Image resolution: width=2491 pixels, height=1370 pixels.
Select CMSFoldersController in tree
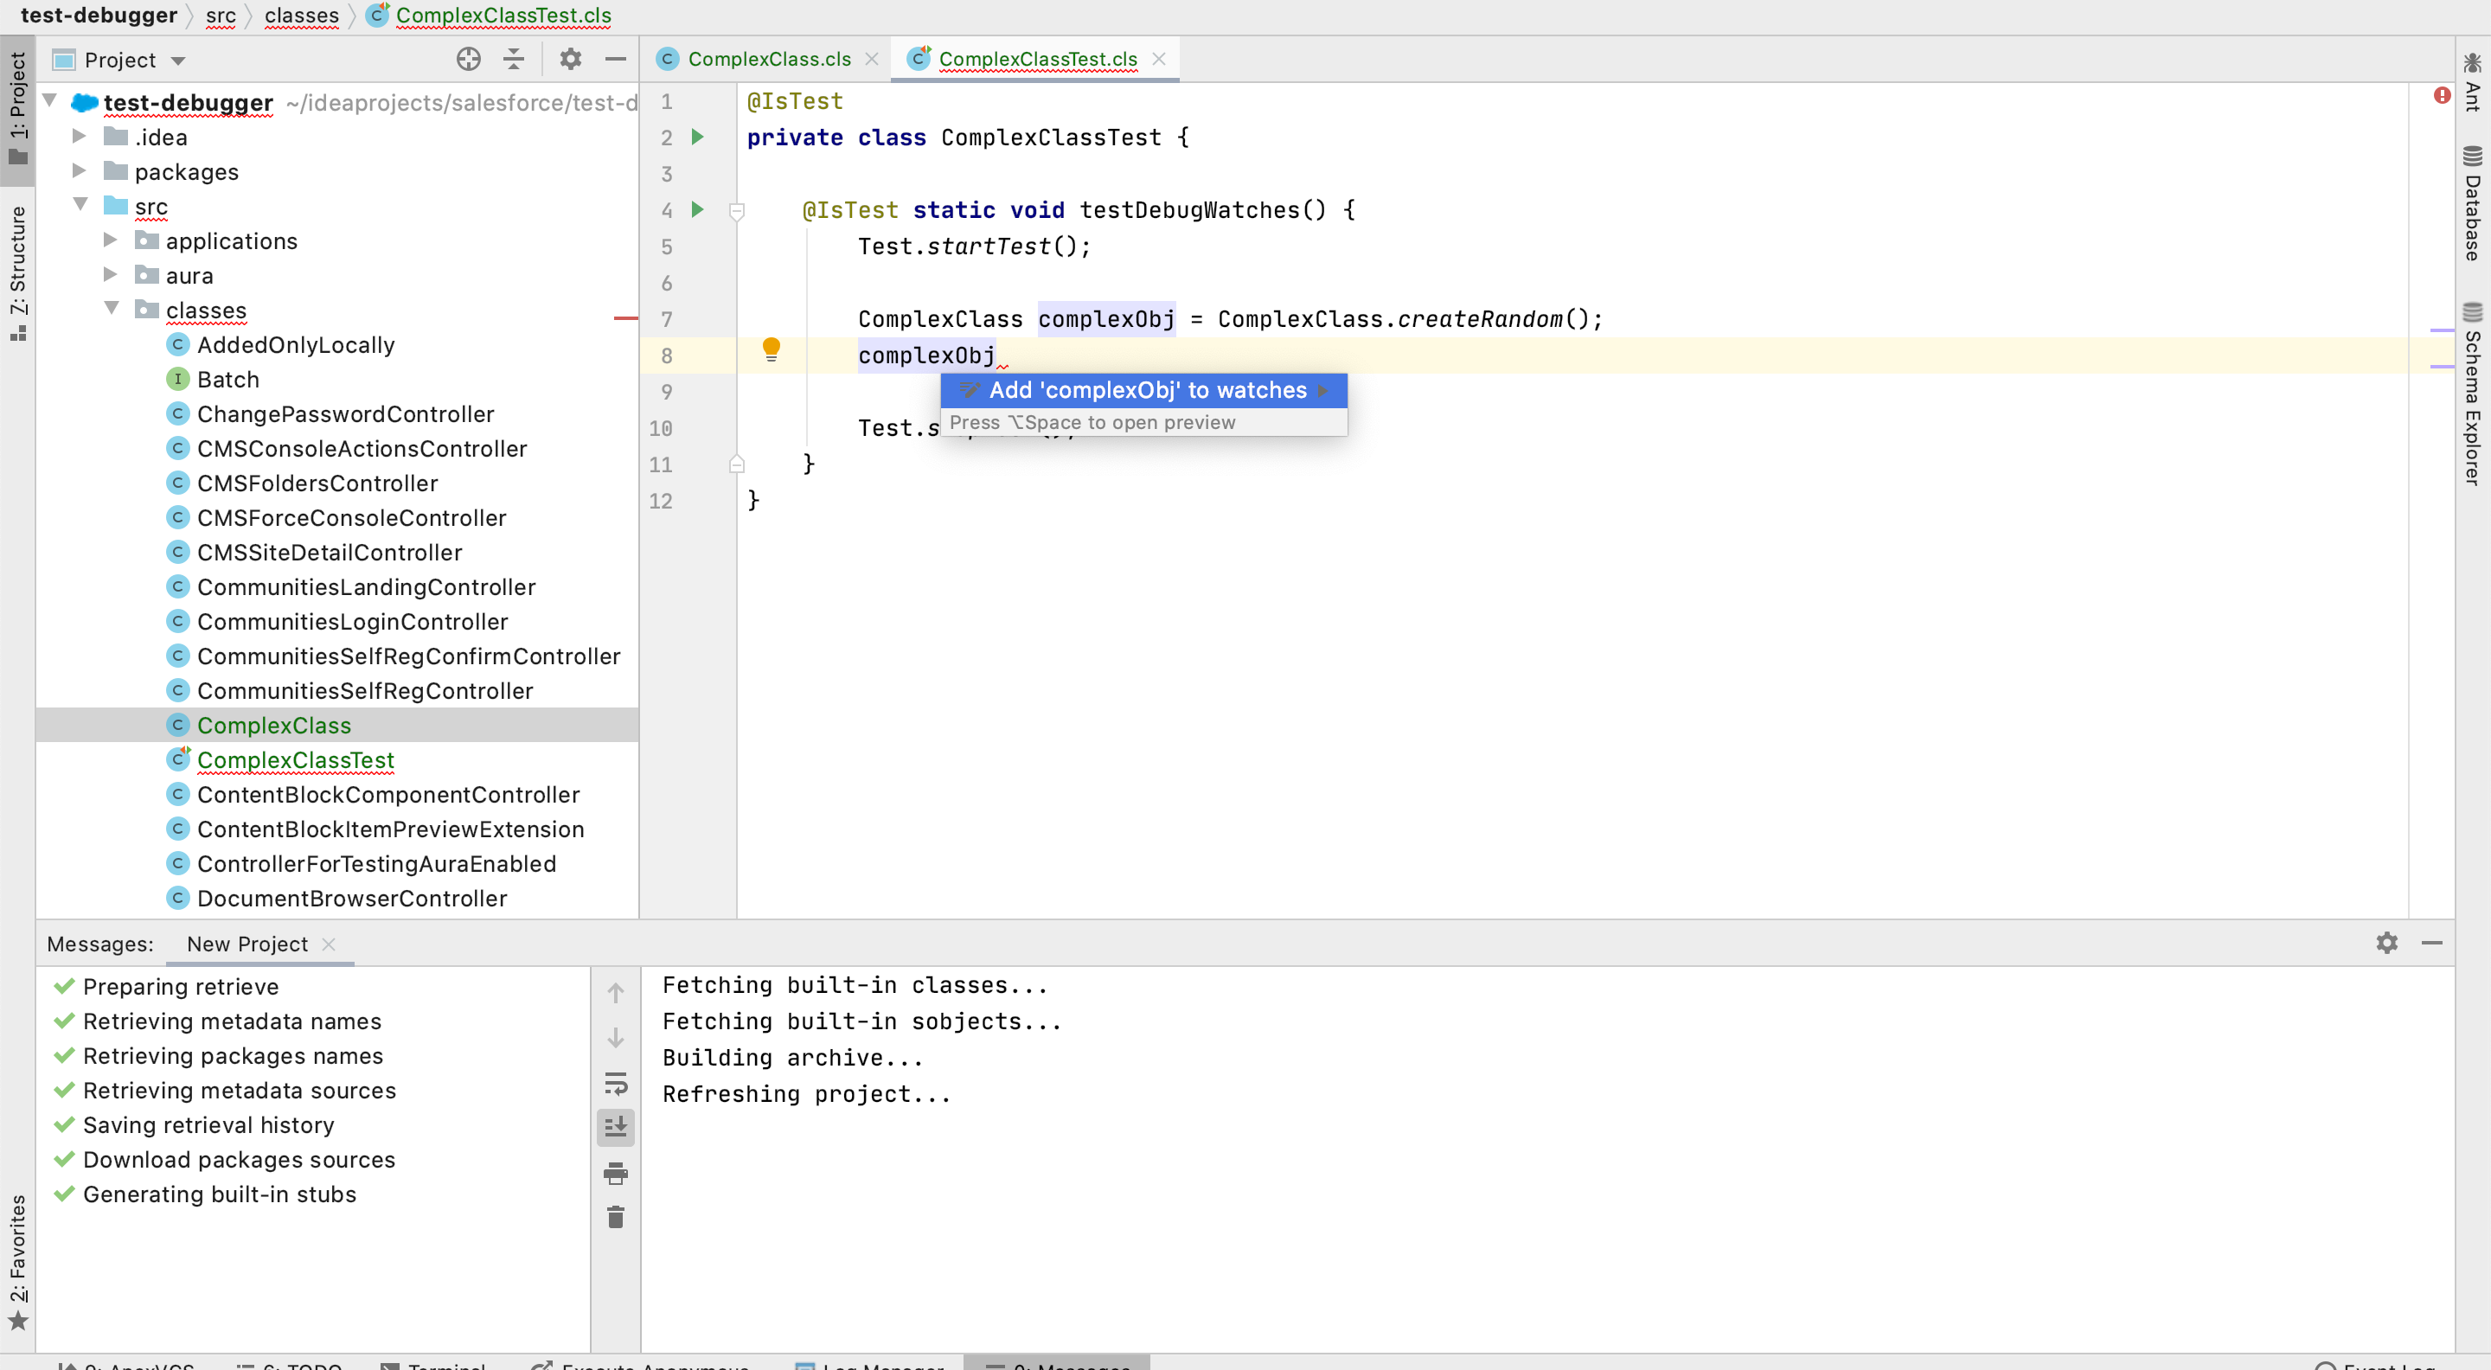pyautogui.click(x=317, y=483)
